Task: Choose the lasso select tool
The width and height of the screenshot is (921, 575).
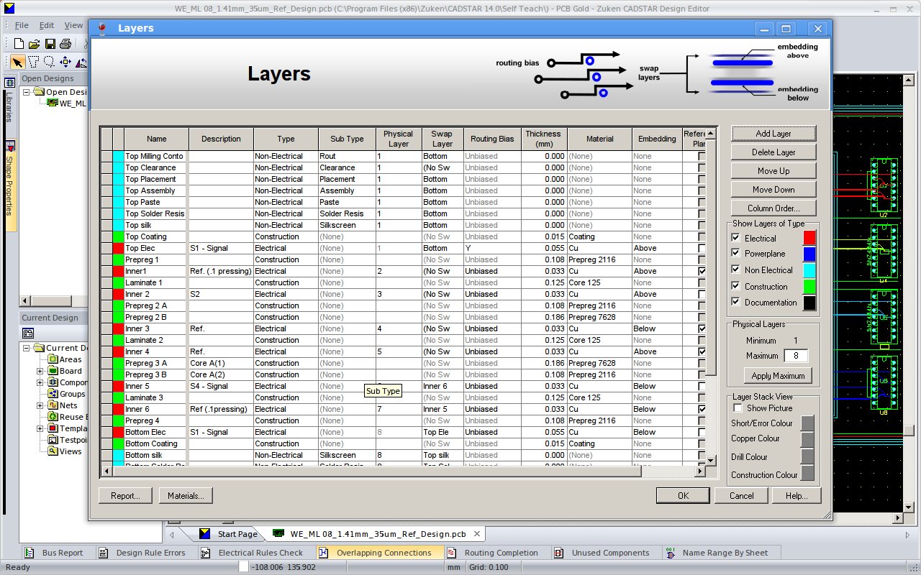Action: coord(49,62)
